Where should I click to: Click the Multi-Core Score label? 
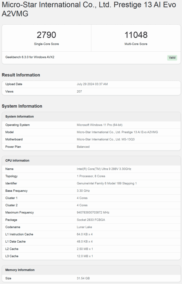[136, 44]
